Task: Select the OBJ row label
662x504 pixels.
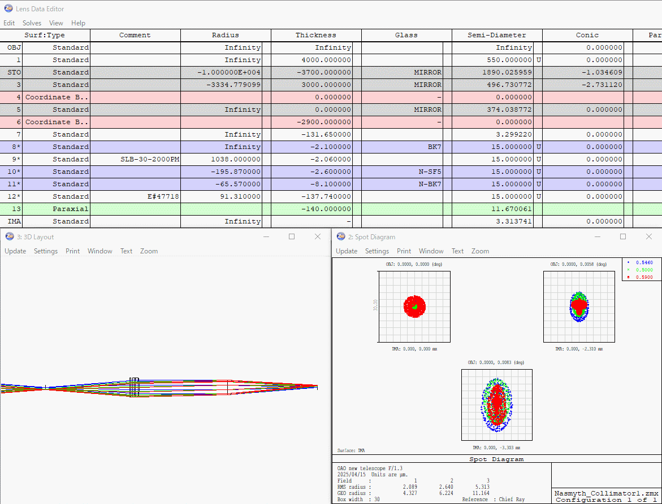Action: [11, 47]
